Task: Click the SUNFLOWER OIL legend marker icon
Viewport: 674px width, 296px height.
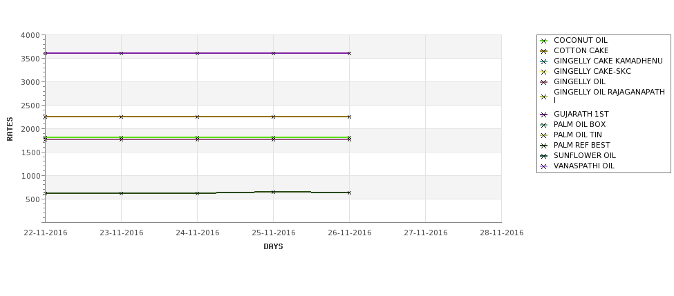Action: pyautogui.click(x=543, y=156)
